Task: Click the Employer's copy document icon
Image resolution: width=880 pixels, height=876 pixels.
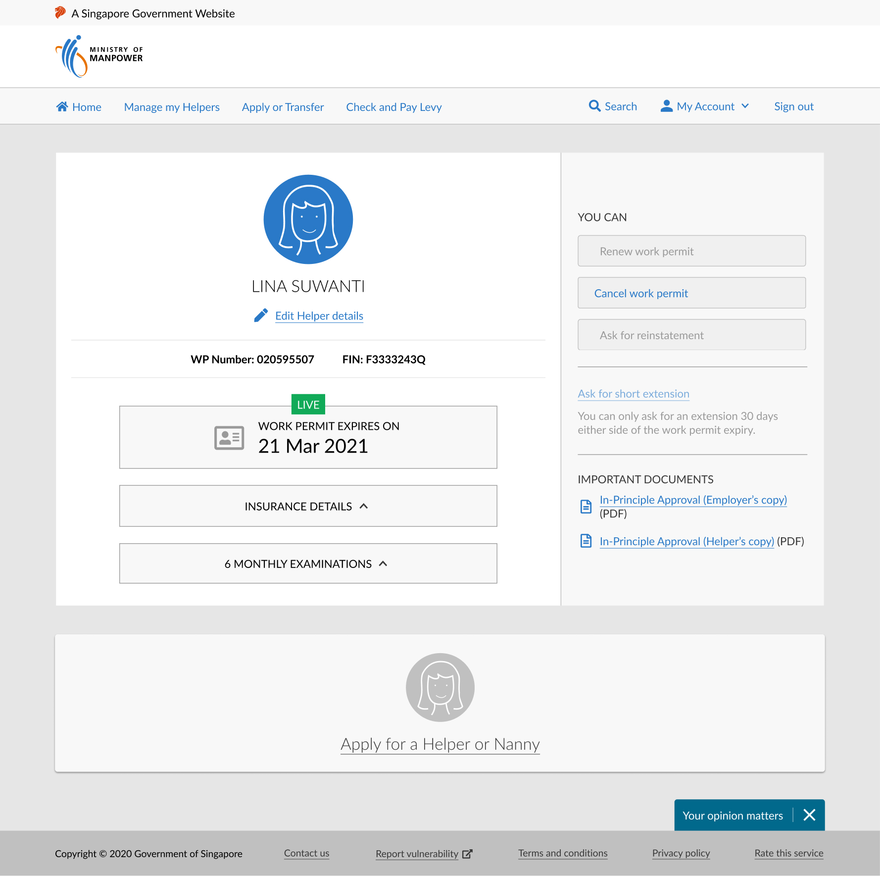Action: 586,506
